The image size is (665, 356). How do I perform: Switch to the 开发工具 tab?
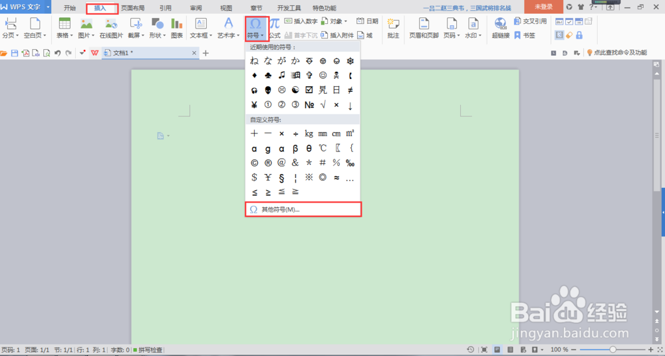click(289, 7)
